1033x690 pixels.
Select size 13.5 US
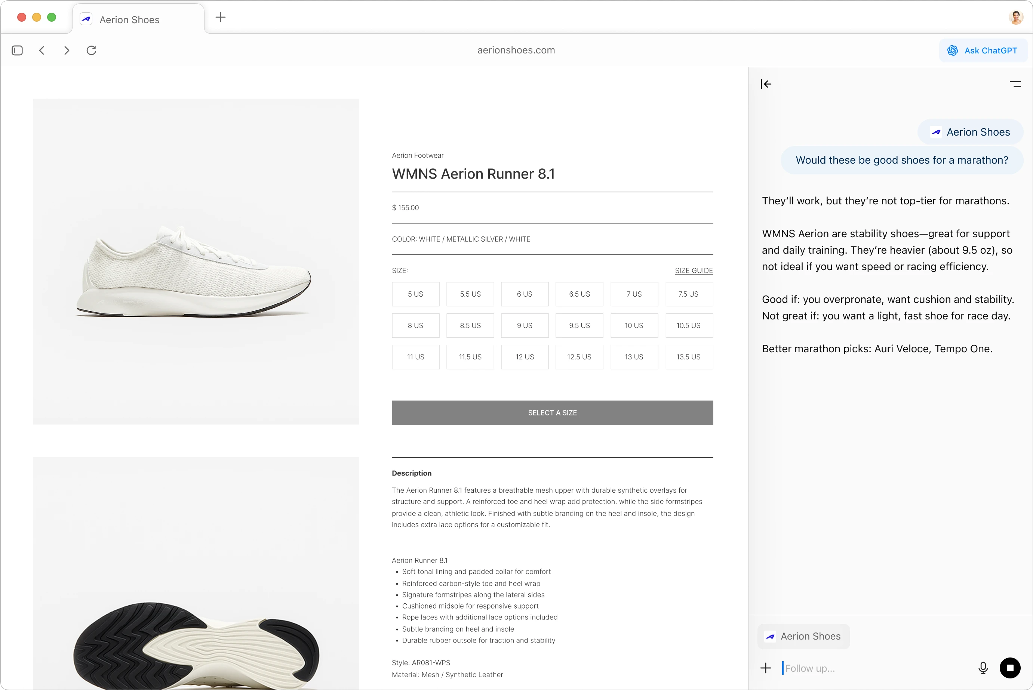[x=689, y=357]
